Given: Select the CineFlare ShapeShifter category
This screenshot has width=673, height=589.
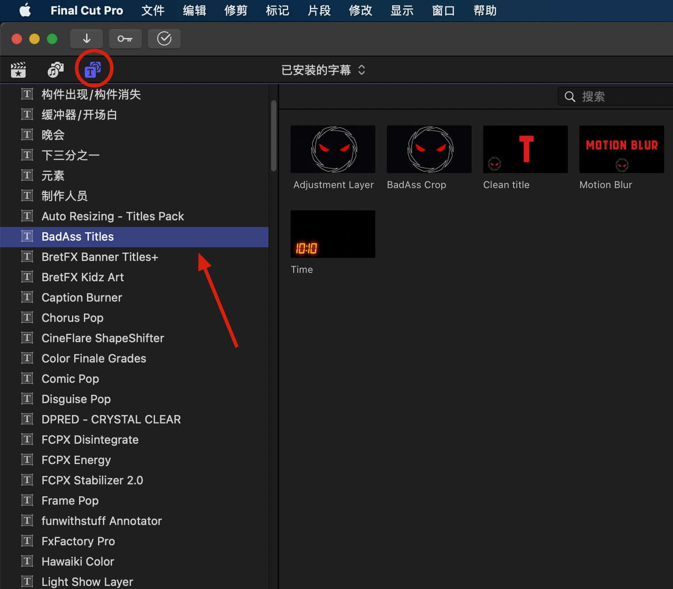Looking at the screenshot, I should [x=134, y=338].
